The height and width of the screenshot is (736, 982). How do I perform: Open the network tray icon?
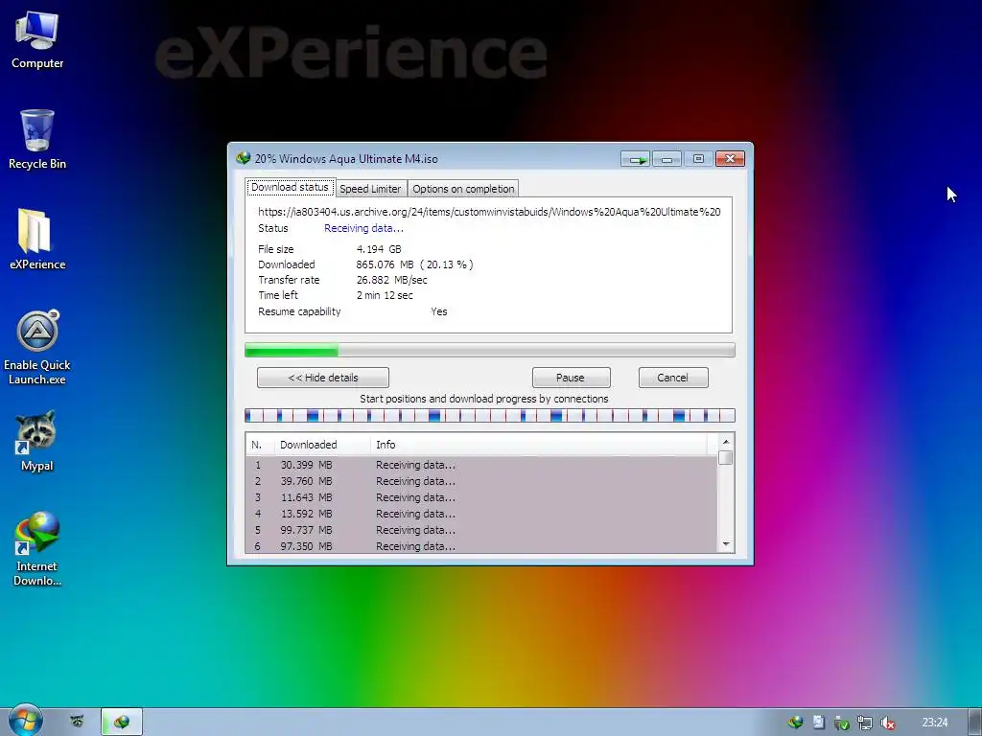pos(865,723)
